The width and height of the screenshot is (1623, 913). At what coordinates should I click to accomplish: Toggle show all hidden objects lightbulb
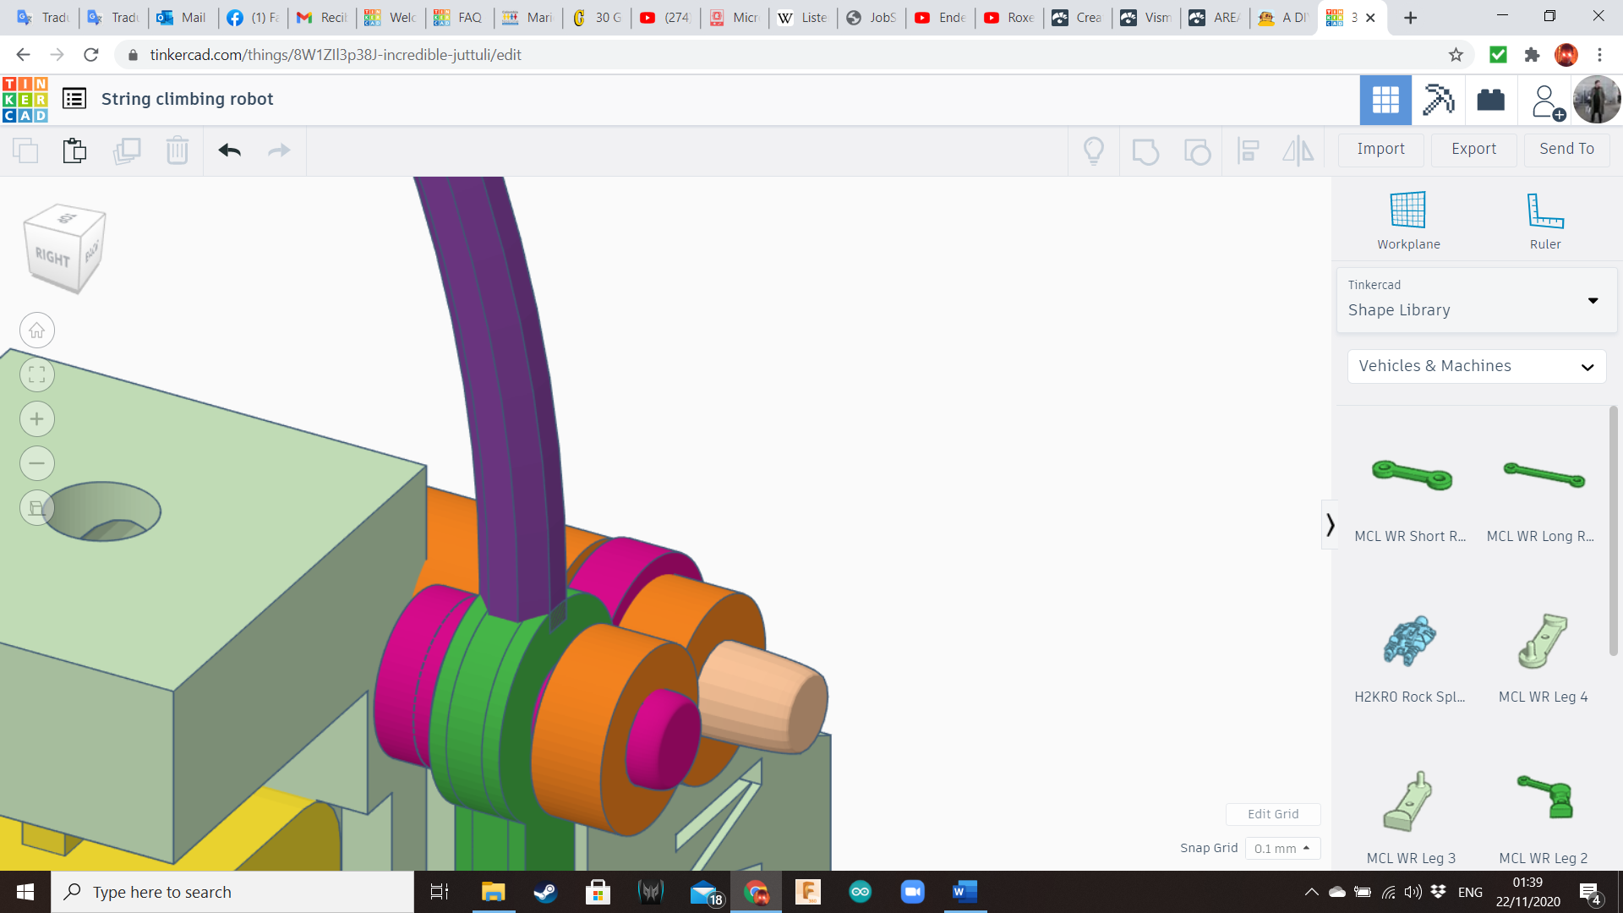point(1094,150)
